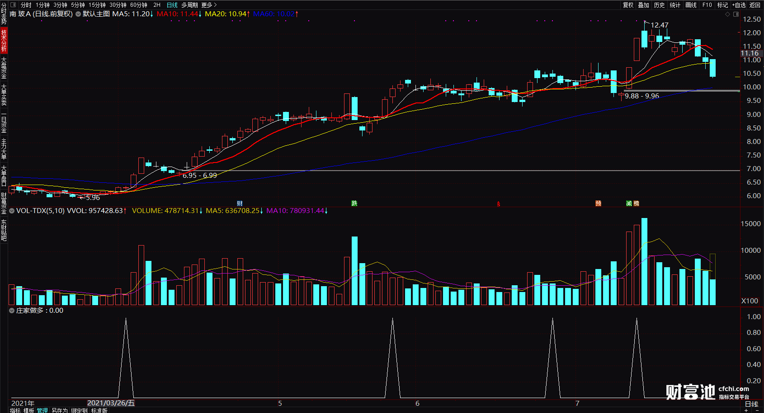This screenshot has height=413, width=764.
Task: Select the 1分钟 timeframe
Action: pos(42,5)
